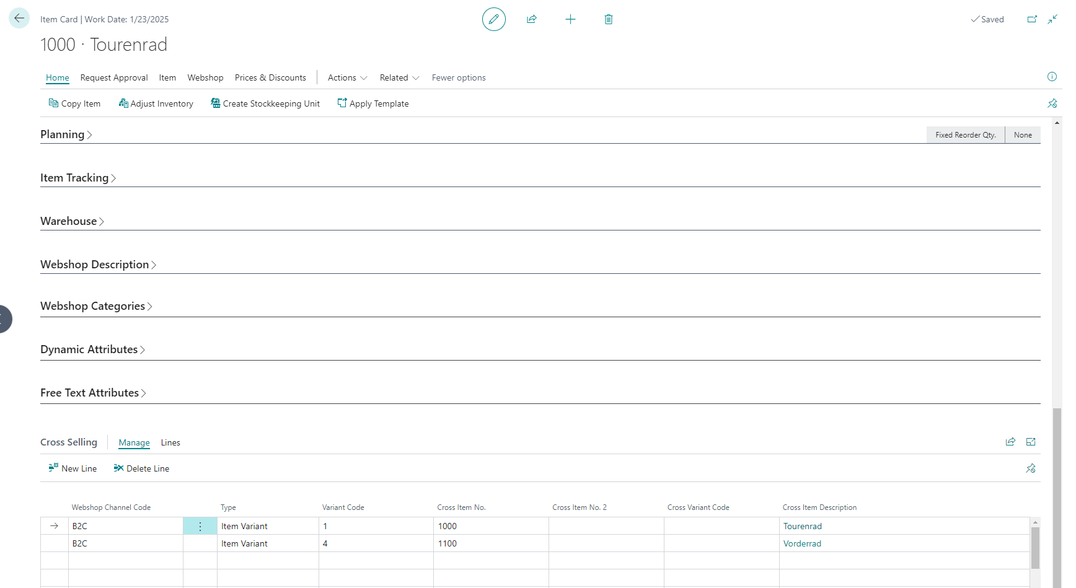Click Cross Item No. 2 column header

click(580, 507)
